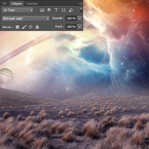Open the Мягкий свет blend mode dropdown
The height and width of the screenshot is (149, 149).
pyautogui.click(x=26, y=18)
